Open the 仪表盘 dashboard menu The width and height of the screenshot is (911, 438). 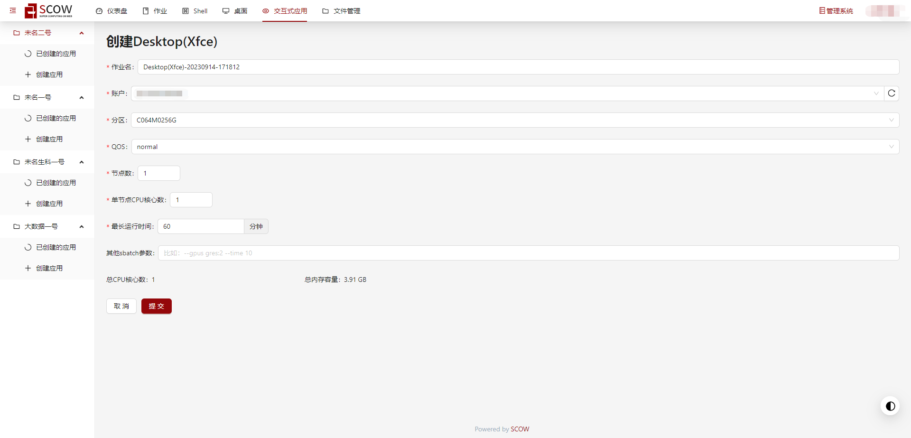tap(112, 11)
